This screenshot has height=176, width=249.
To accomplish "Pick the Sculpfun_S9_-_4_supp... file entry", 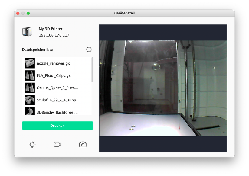I will [x=58, y=100].
